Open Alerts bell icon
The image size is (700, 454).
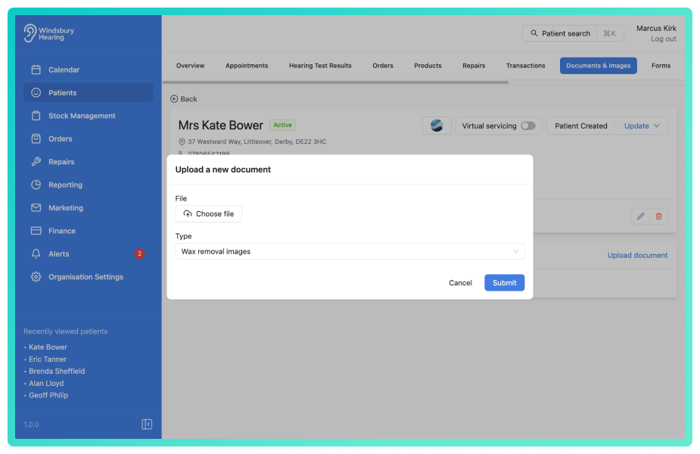pos(36,253)
